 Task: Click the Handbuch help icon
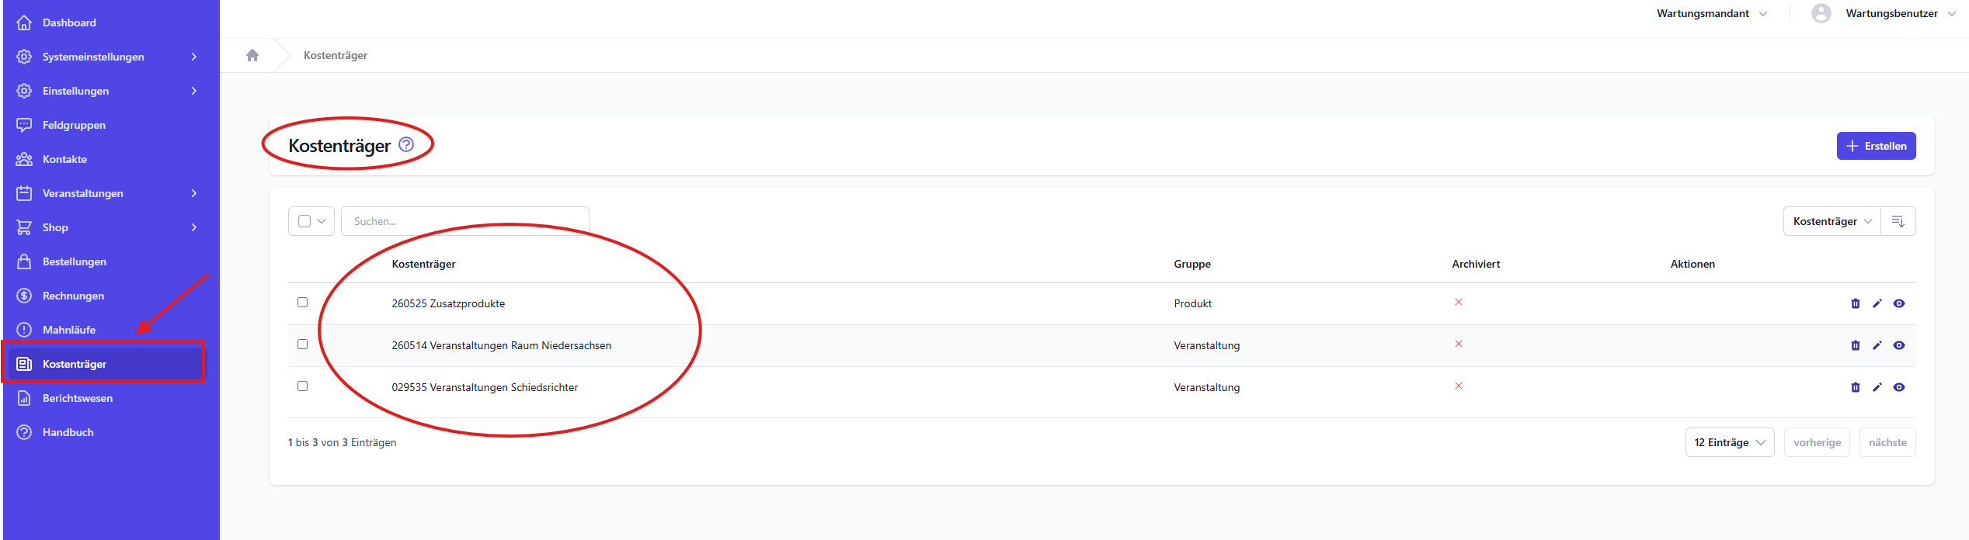[x=24, y=432]
